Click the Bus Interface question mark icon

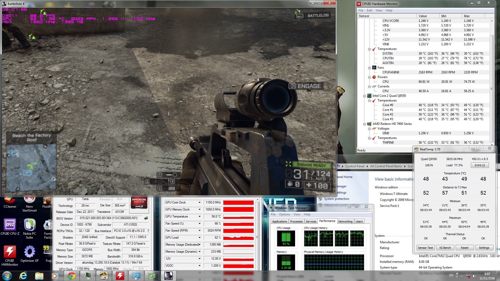[x=148, y=231]
